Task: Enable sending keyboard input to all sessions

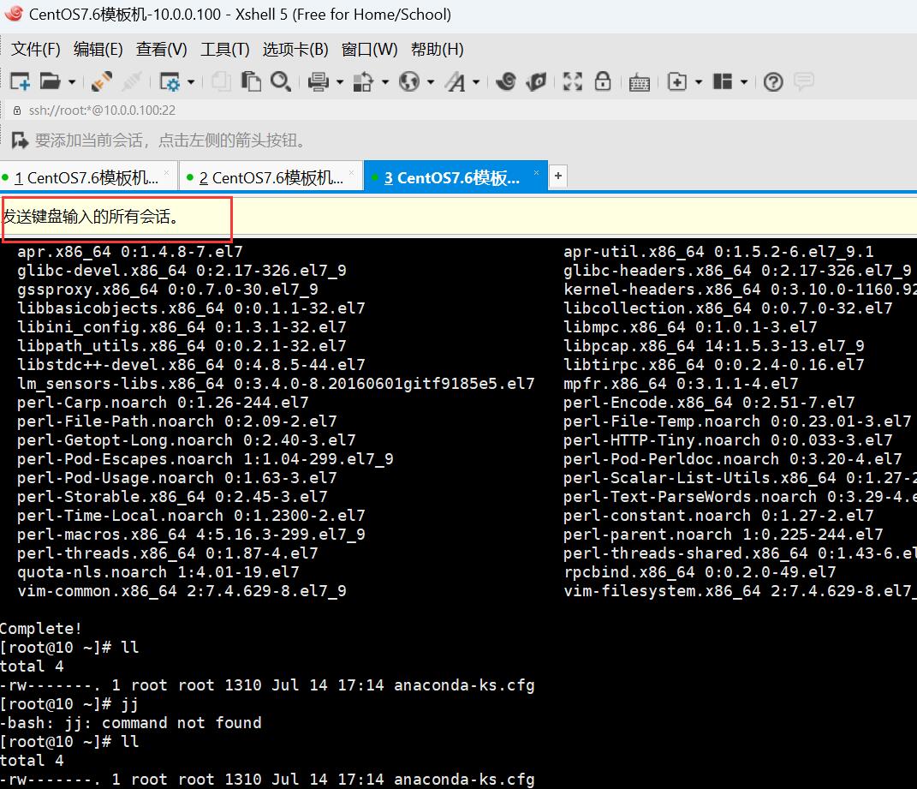Action: click(x=639, y=81)
